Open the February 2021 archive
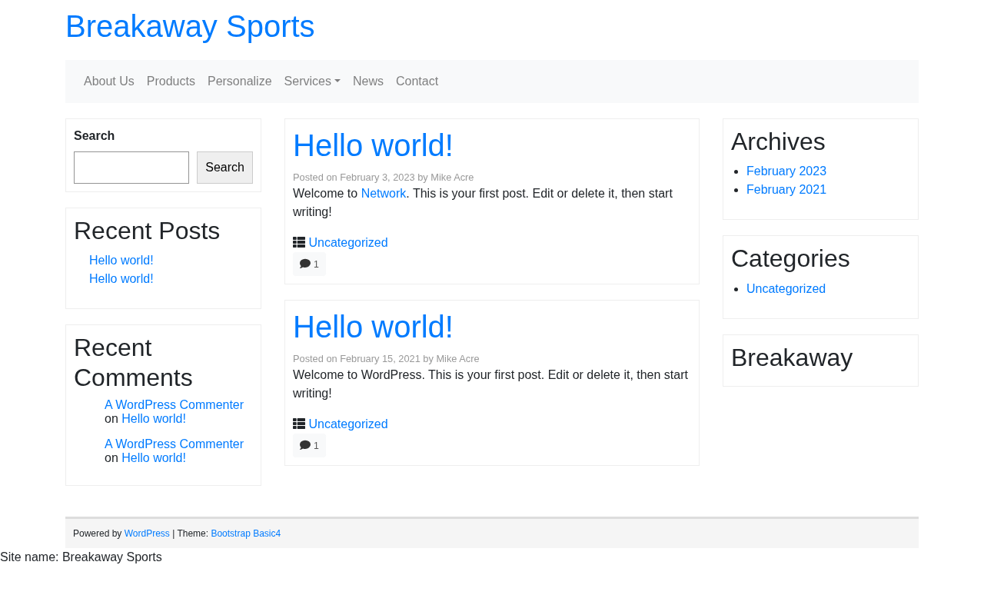The image size is (984, 615). tap(786, 190)
